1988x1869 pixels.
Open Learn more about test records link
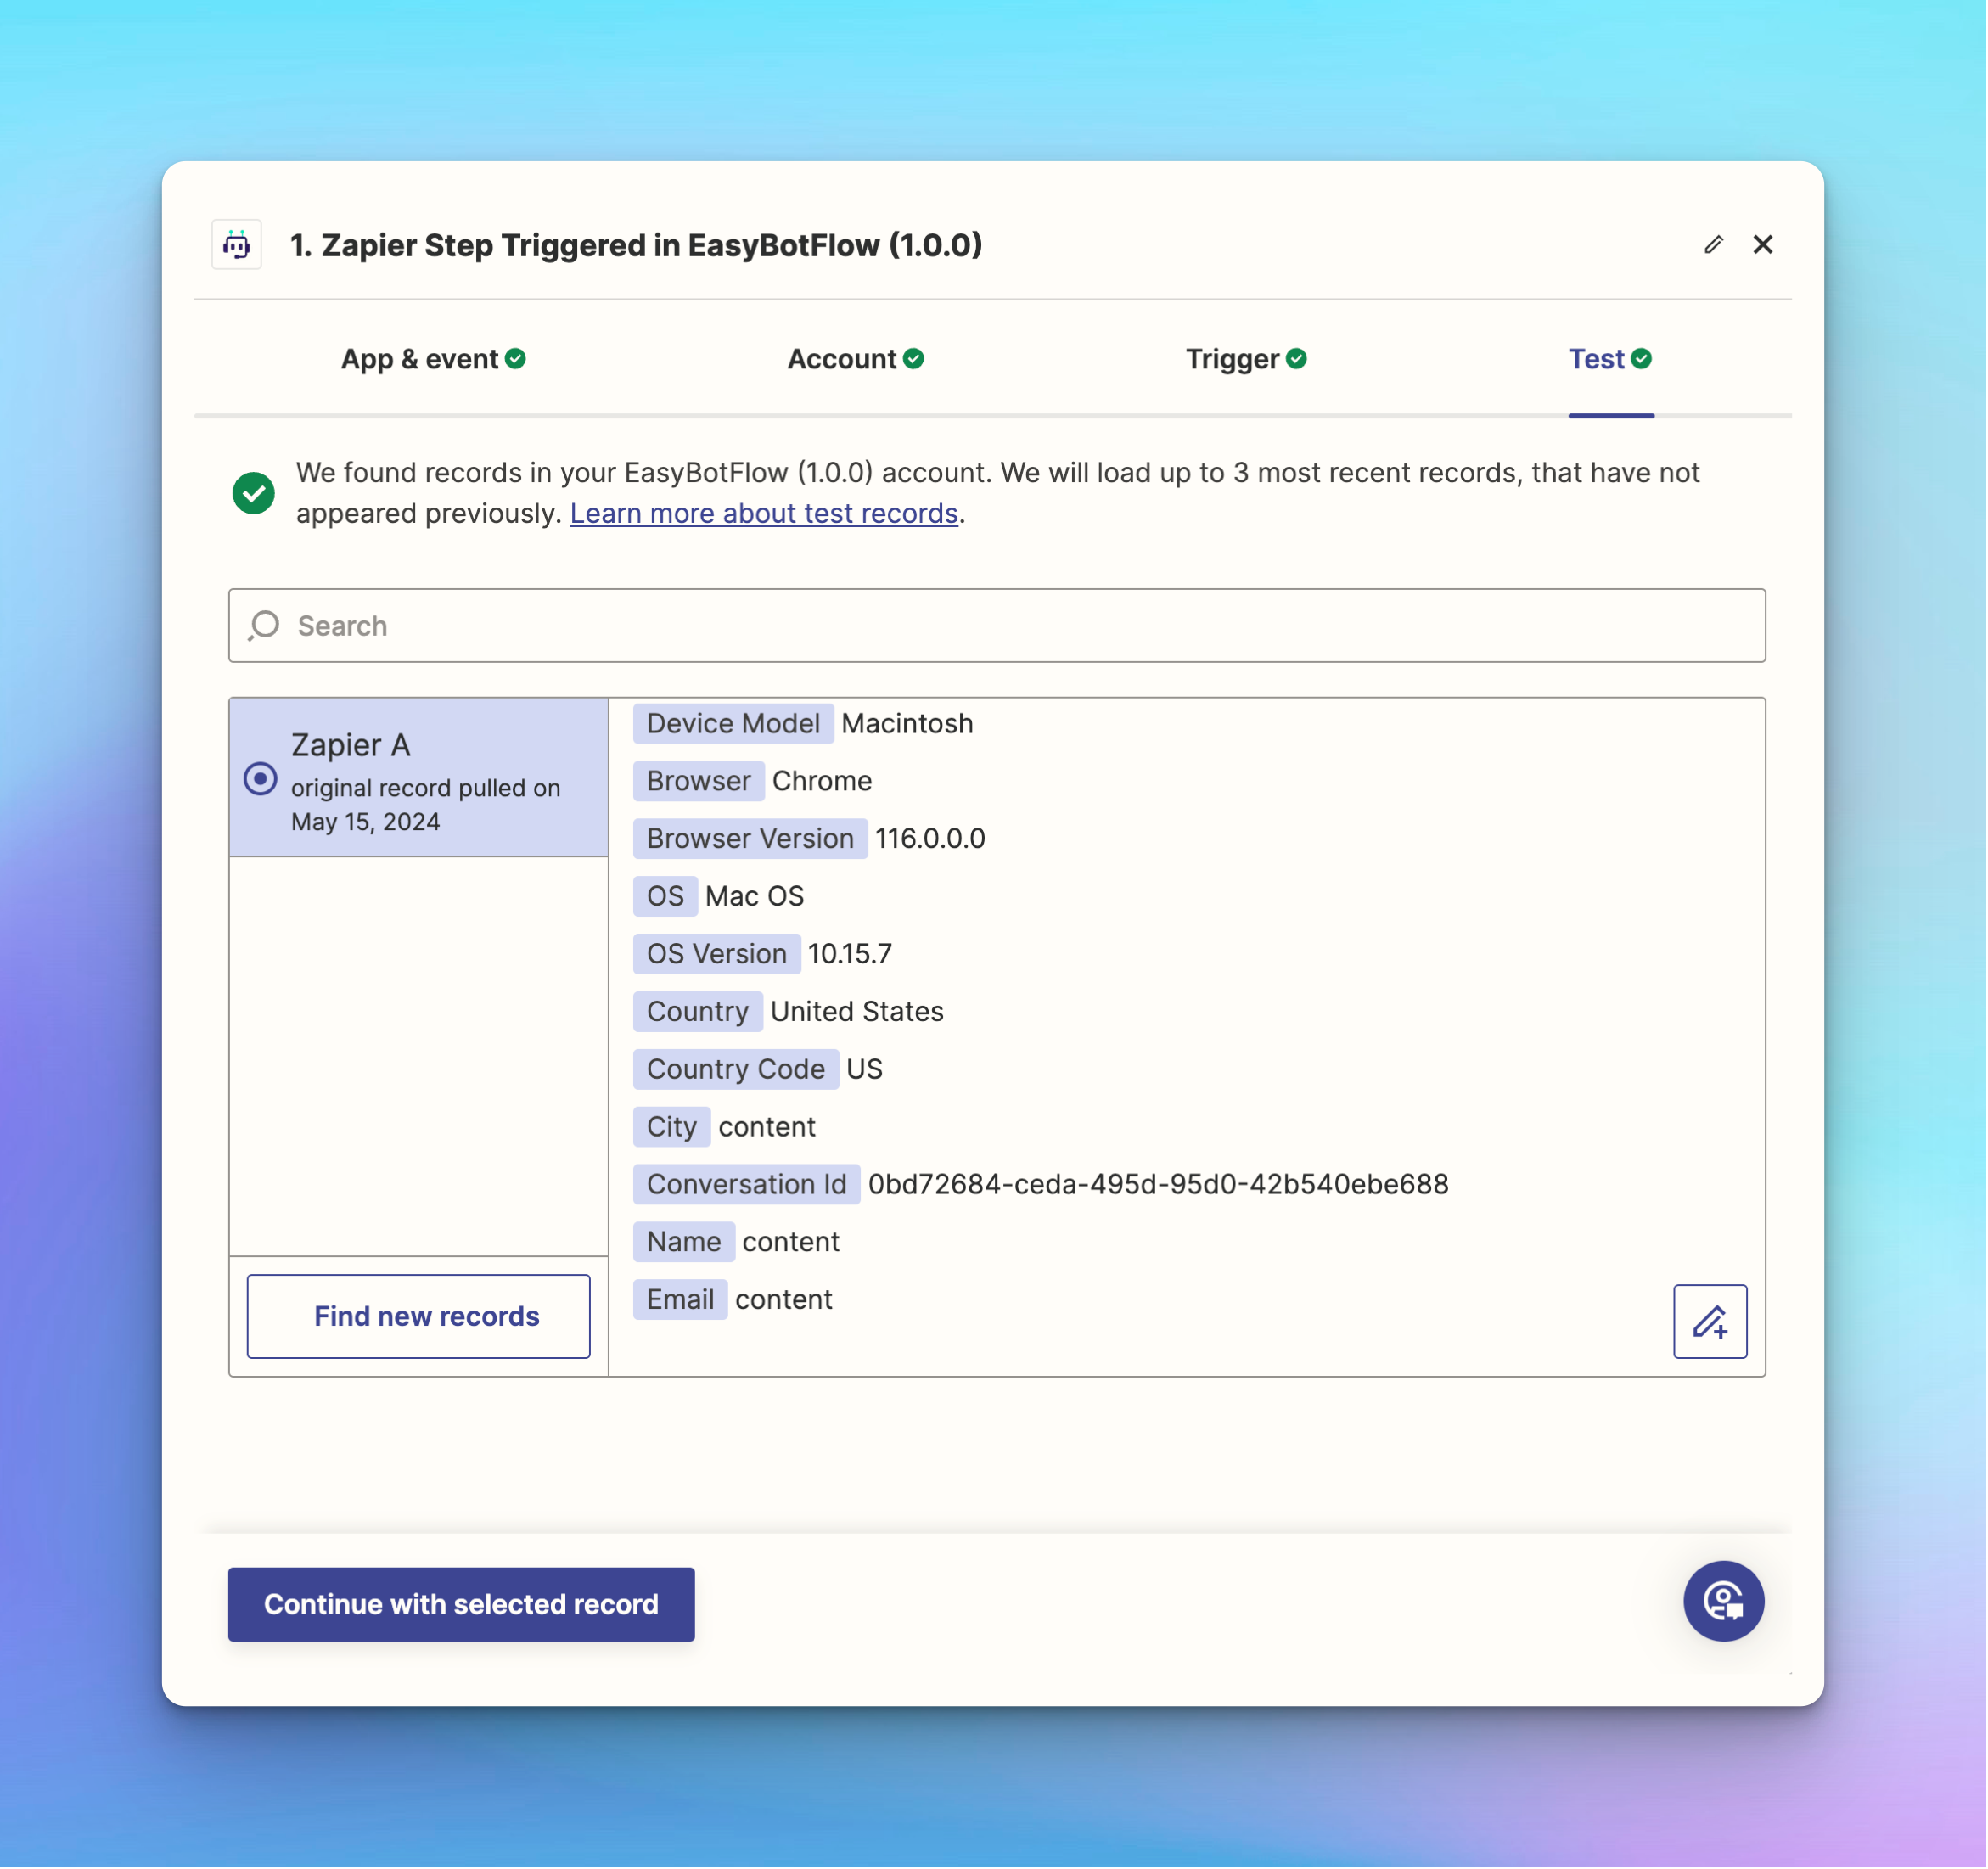pos(764,514)
